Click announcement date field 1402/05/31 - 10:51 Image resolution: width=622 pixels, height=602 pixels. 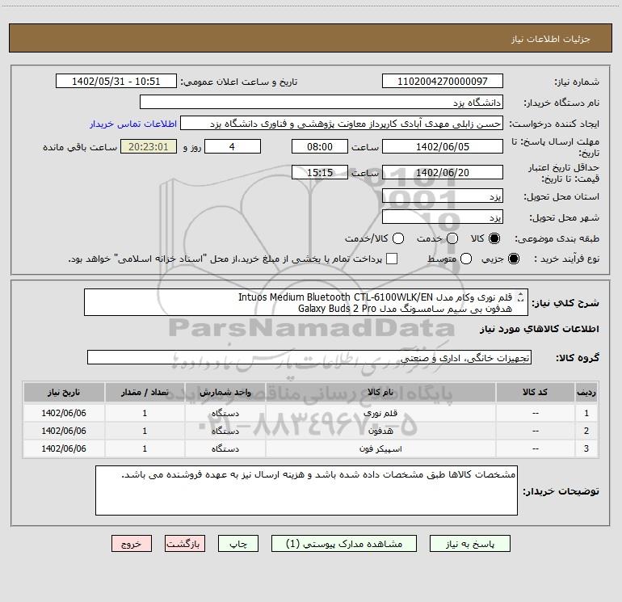(116, 81)
